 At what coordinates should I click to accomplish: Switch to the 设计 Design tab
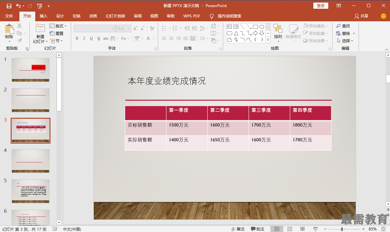point(60,16)
